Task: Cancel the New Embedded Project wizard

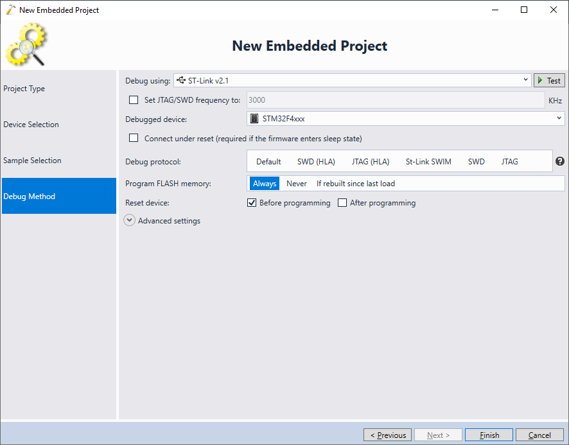Action: [539, 435]
